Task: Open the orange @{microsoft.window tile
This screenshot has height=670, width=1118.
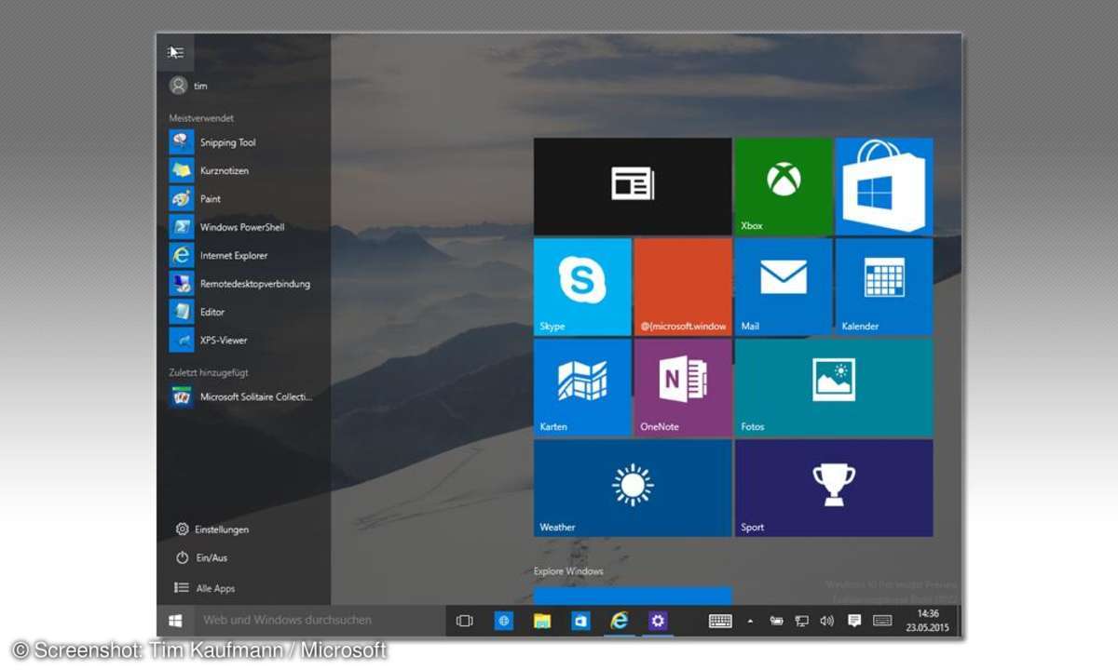Action: 683,287
